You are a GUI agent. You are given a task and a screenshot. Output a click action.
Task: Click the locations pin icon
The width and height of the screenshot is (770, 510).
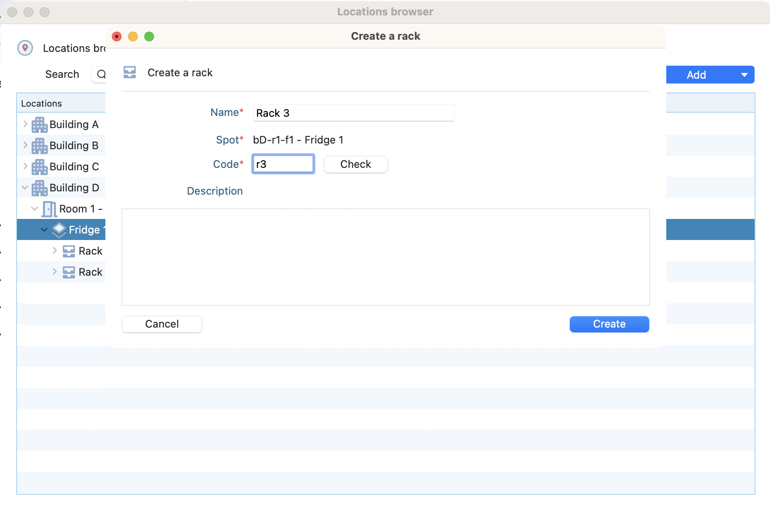pyautogui.click(x=25, y=48)
